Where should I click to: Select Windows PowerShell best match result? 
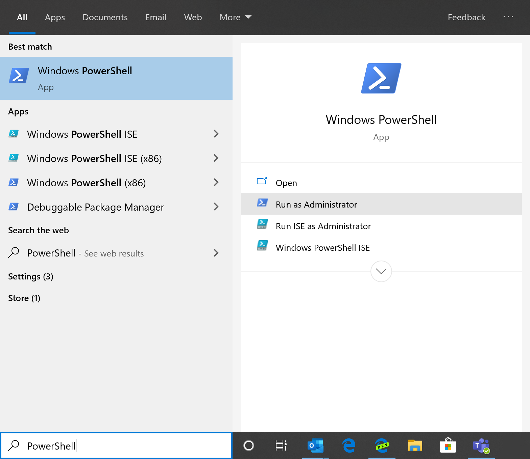pyautogui.click(x=116, y=78)
